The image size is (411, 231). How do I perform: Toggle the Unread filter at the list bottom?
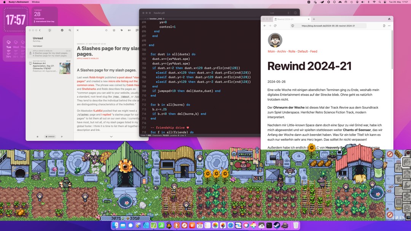[x=50, y=136]
